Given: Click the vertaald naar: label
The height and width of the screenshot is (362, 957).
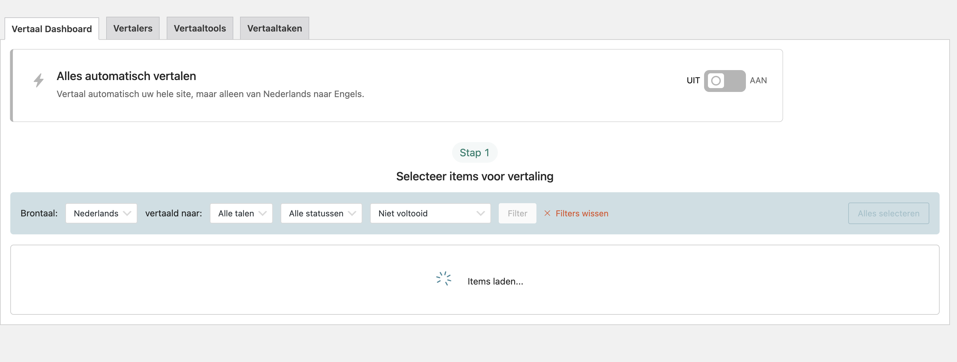Looking at the screenshot, I should pyautogui.click(x=173, y=213).
